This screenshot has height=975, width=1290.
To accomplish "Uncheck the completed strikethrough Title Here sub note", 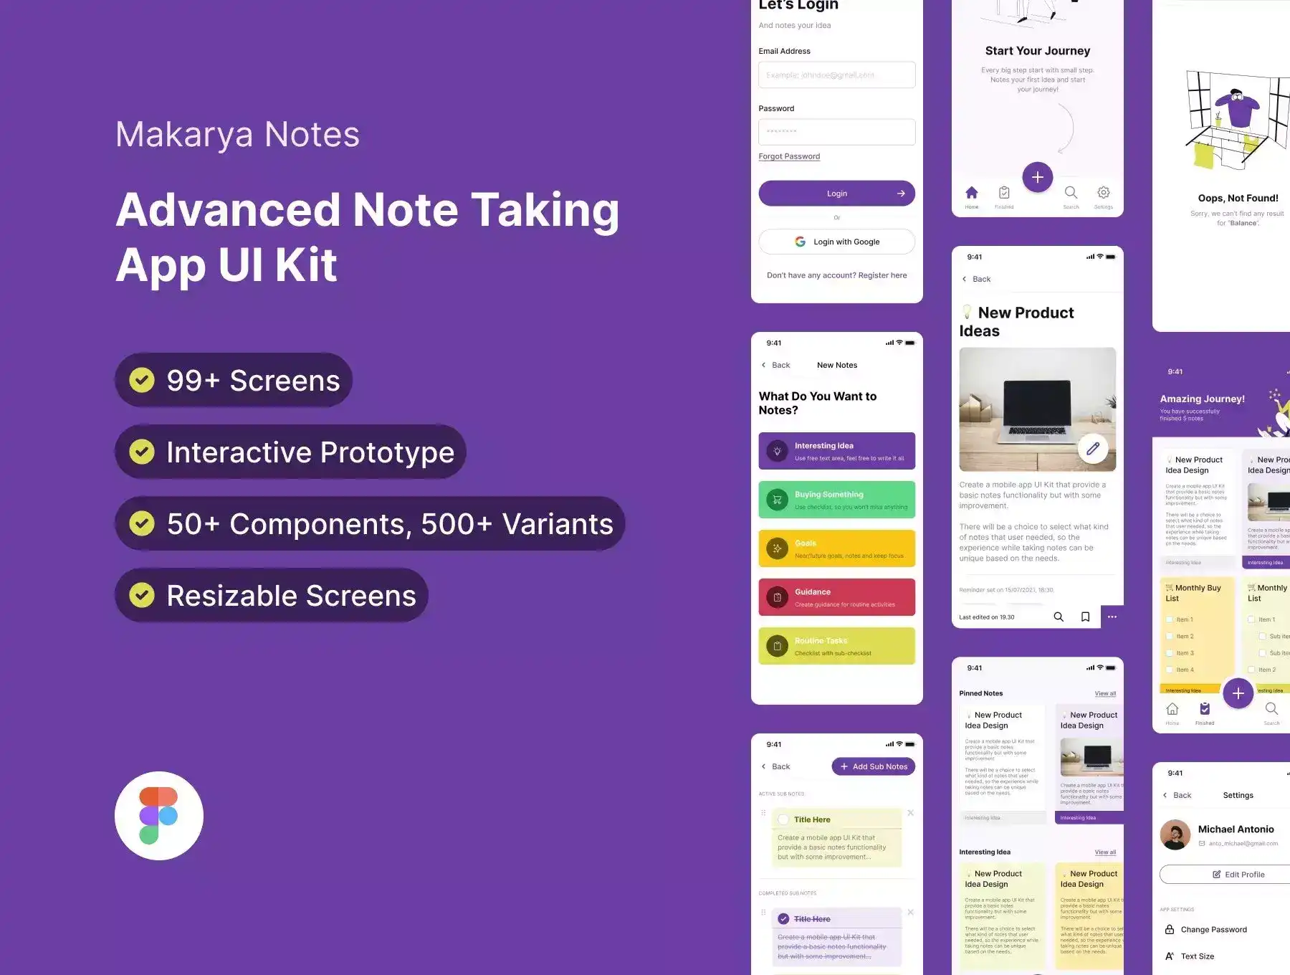I will click(x=783, y=919).
